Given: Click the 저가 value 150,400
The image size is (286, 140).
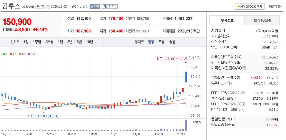Looking at the screenshot, I should tap(116, 31).
